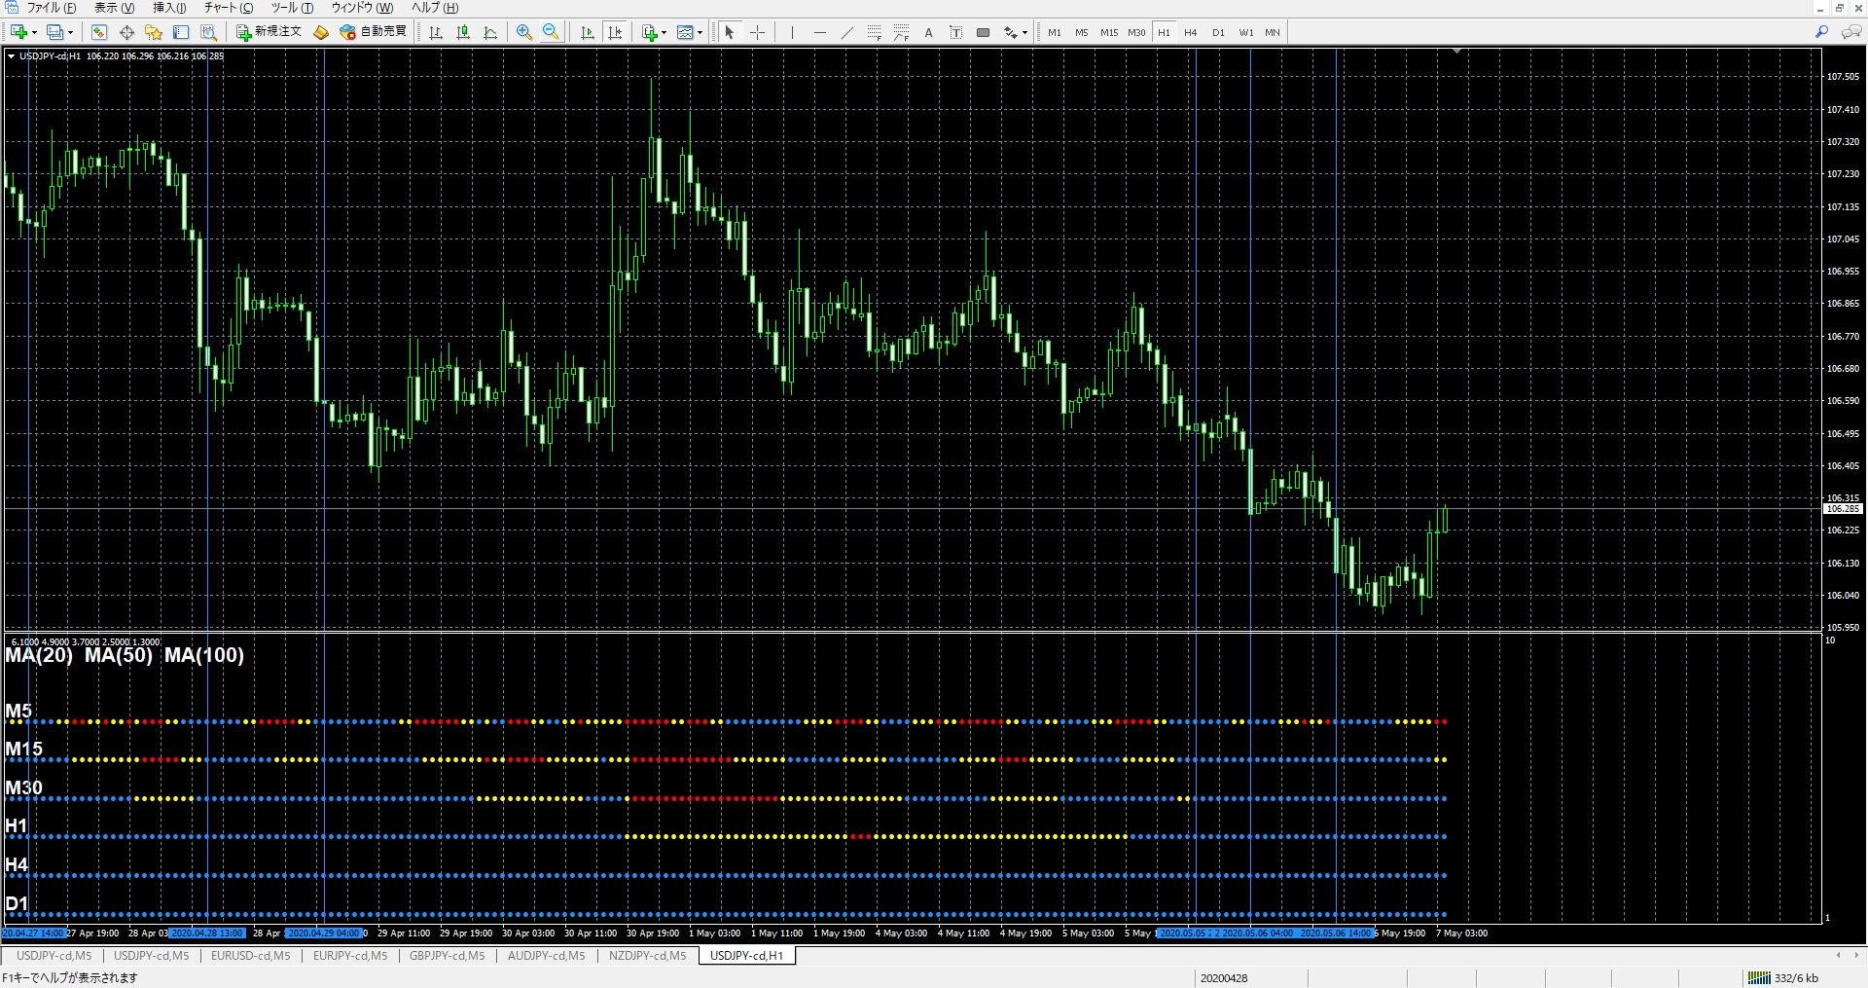Switch chart to M1 timeframe

(x=1055, y=32)
